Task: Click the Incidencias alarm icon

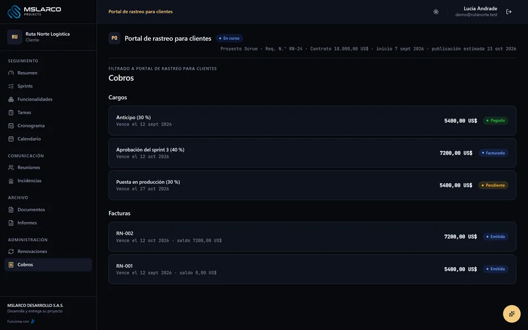Action: [11, 181]
